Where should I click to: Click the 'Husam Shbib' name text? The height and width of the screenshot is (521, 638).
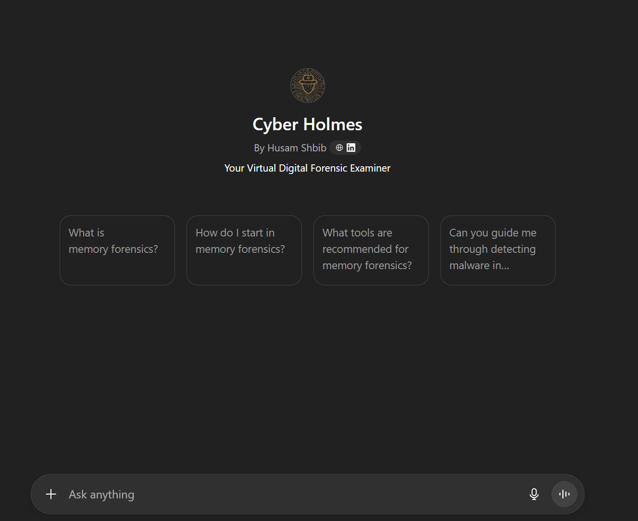coord(297,148)
